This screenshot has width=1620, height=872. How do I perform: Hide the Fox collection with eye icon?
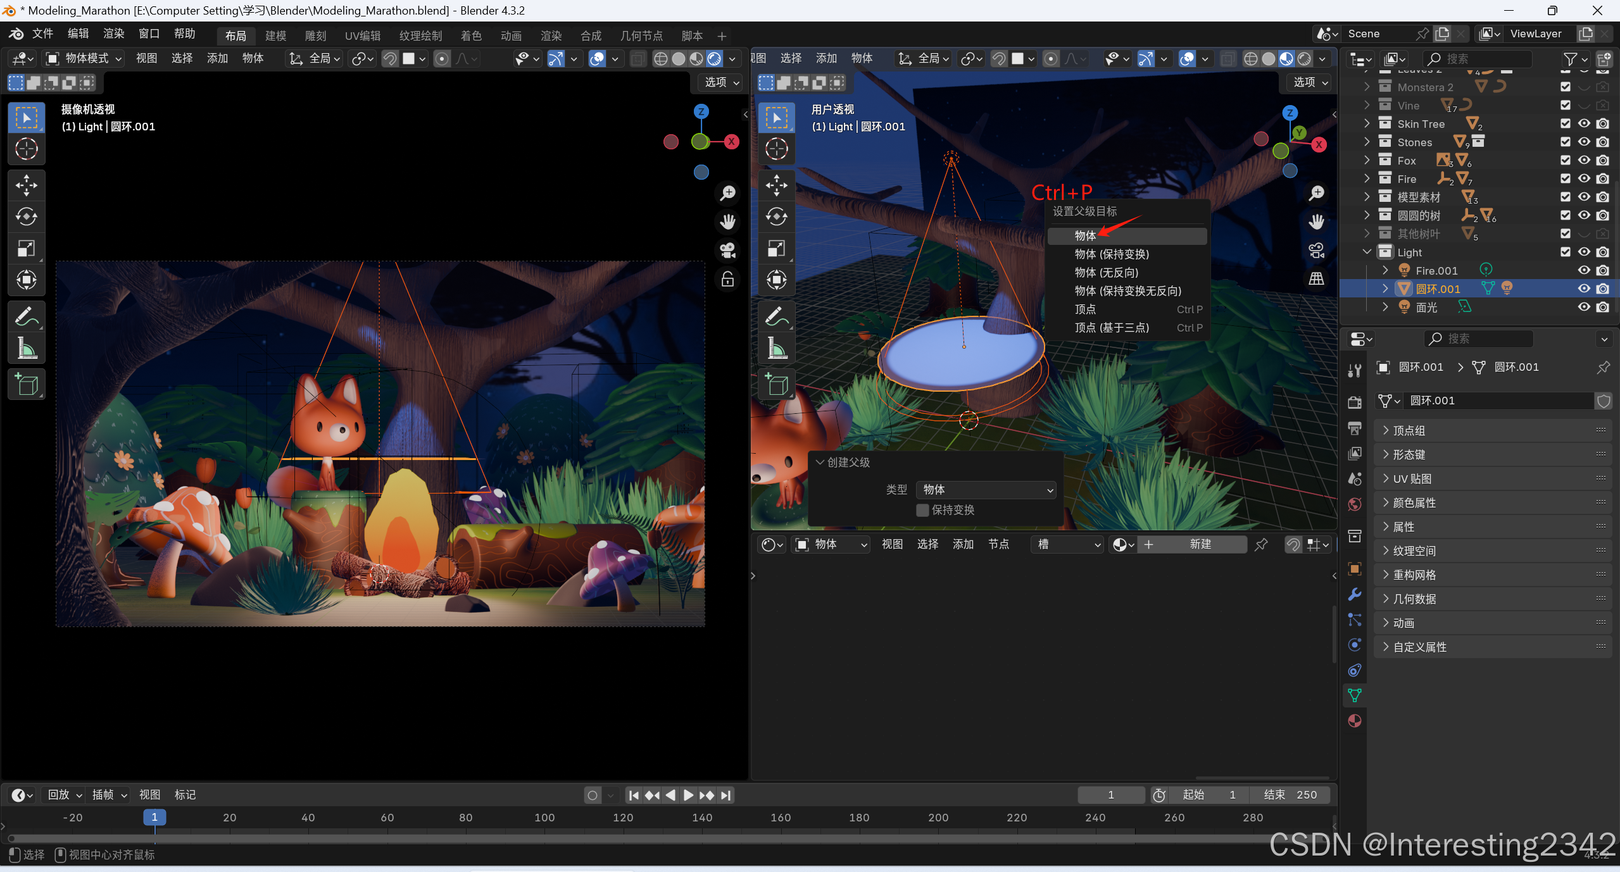tap(1584, 161)
